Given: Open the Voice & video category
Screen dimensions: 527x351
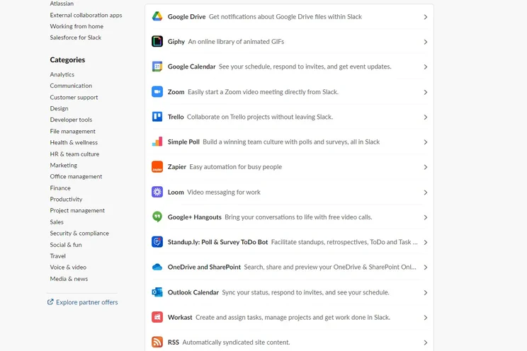Looking at the screenshot, I should pyautogui.click(x=68, y=267).
